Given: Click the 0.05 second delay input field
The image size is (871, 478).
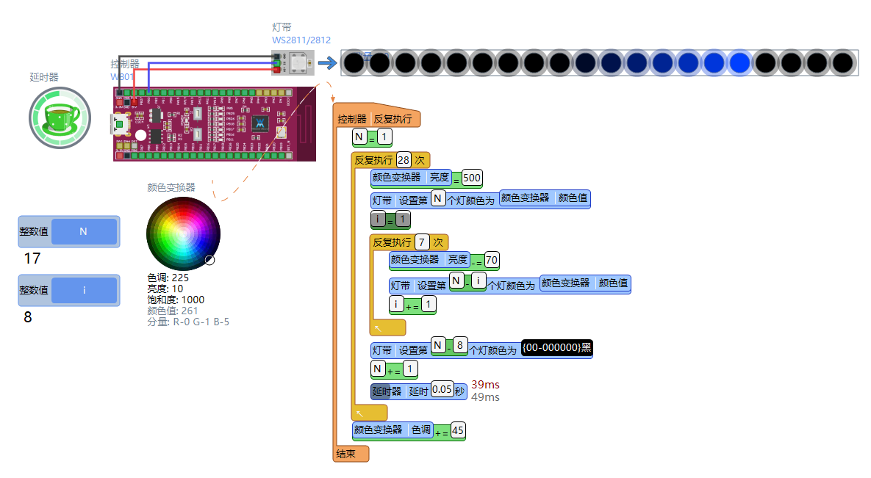Looking at the screenshot, I should point(441,390).
